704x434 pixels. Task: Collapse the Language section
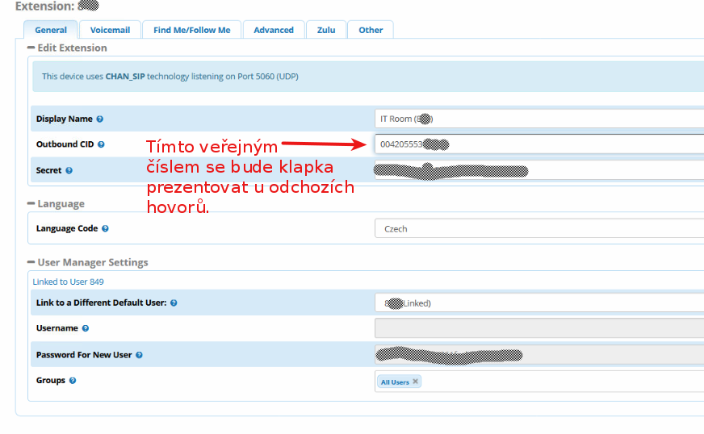[31, 204]
